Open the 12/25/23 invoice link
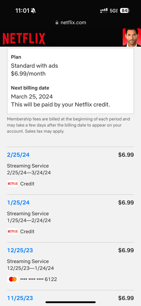Image resolution: width=141 pixels, height=306 pixels. (x=20, y=250)
